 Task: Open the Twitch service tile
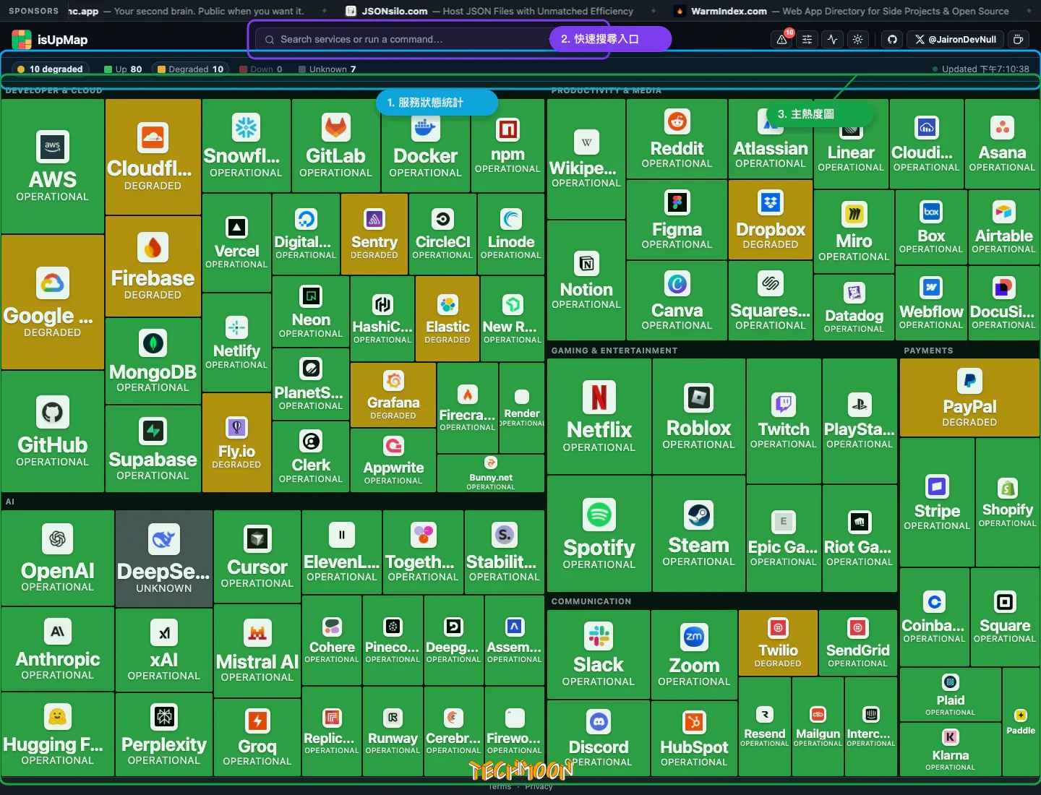point(784,421)
